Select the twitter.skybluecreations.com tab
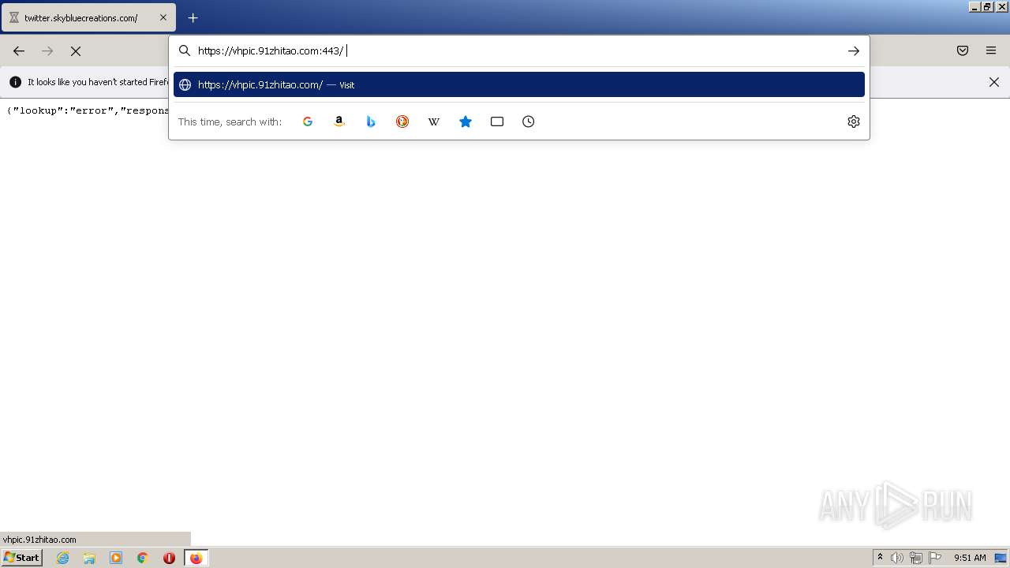The width and height of the screenshot is (1010, 568). click(x=88, y=17)
